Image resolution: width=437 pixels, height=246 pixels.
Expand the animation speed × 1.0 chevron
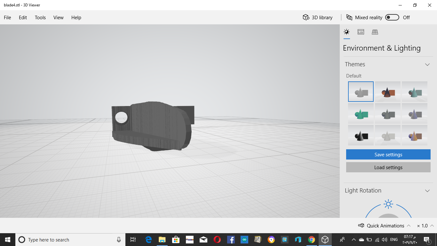[x=432, y=225]
